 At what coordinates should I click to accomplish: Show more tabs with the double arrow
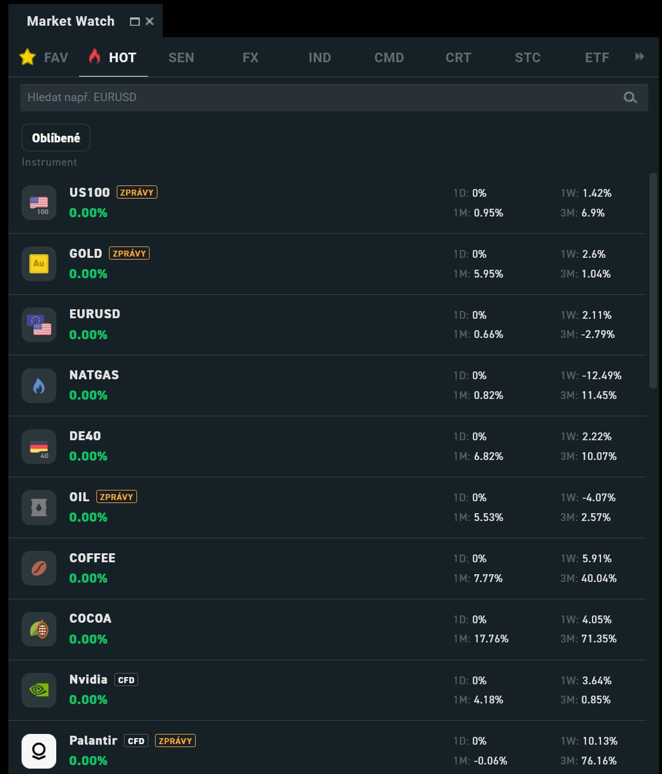tap(639, 57)
